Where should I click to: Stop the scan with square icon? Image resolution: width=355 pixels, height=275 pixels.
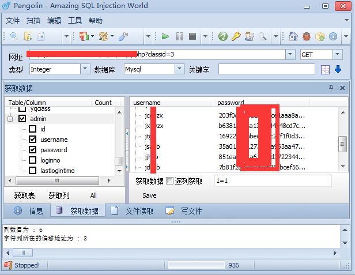(192, 36)
